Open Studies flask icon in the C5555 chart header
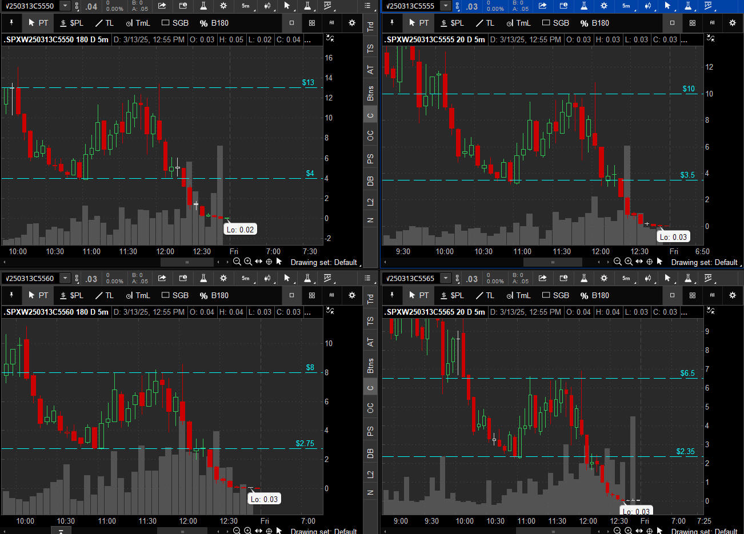The image size is (744, 534). pos(583,6)
